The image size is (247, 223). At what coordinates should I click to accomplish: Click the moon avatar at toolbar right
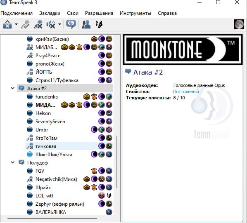click(x=239, y=24)
